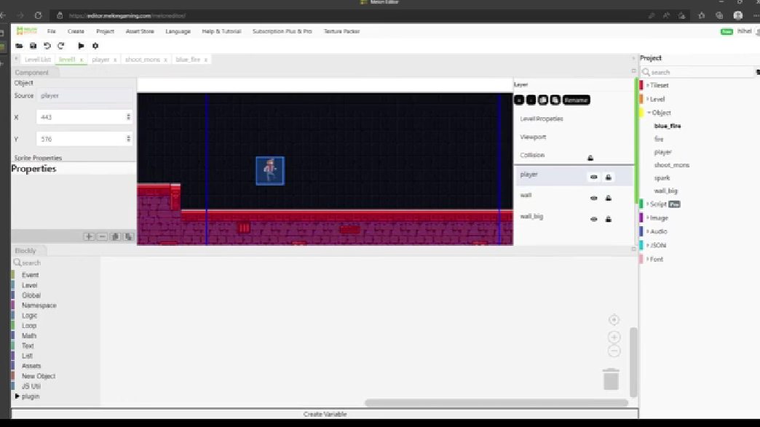Click the run/play game icon in toolbar
Image resolution: width=760 pixels, height=427 pixels.
tap(81, 46)
